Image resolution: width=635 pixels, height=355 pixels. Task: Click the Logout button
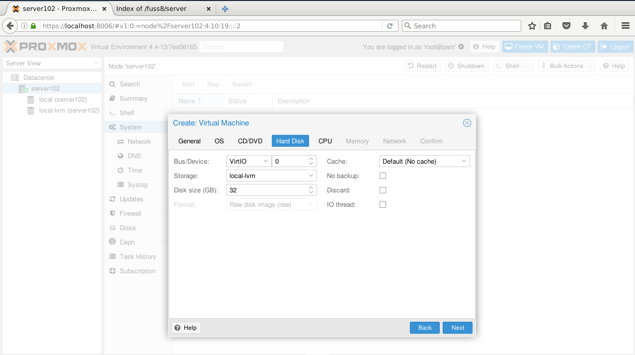point(615,47)
